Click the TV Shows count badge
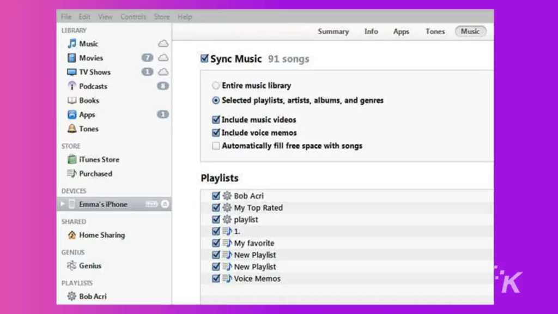The height and width of the screenshot is (314, 558). pyautogui.click(x=147, y=72)
